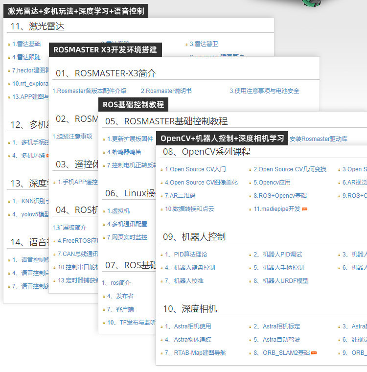Click the 11、激光雷达 section heading
Screen dimensions: 367x372
(x=37, y=26)
